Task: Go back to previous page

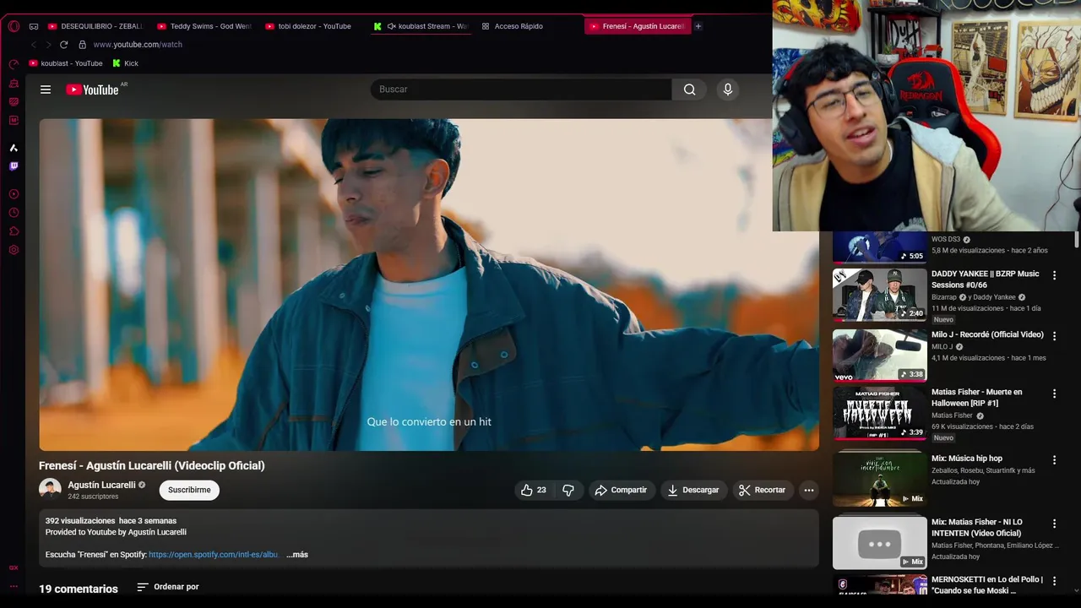Action: (x=33, y=45)
